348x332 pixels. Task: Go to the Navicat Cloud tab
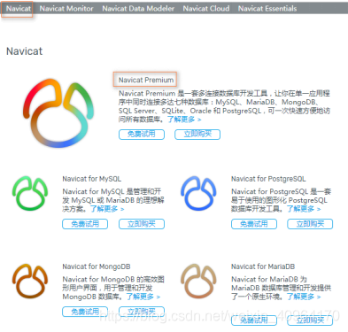tap(206, 9)
